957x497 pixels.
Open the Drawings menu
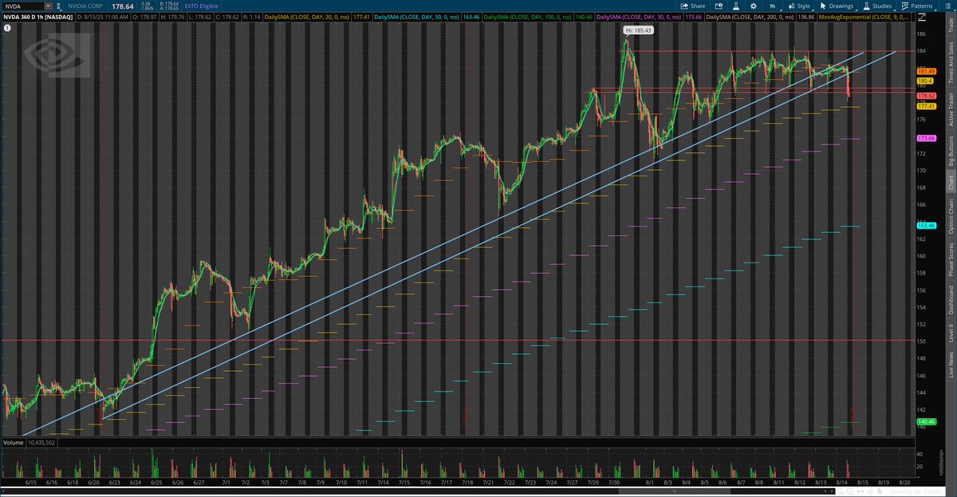(x=836, y=6)
